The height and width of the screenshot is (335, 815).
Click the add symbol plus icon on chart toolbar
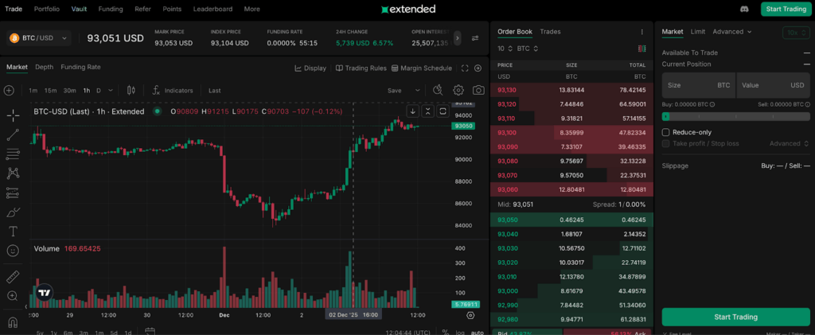pos(9,91)
